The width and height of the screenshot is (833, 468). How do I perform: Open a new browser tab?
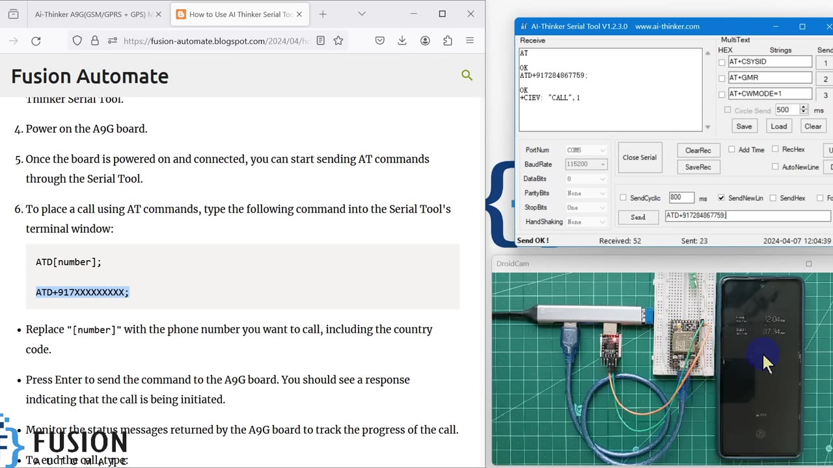323,14
